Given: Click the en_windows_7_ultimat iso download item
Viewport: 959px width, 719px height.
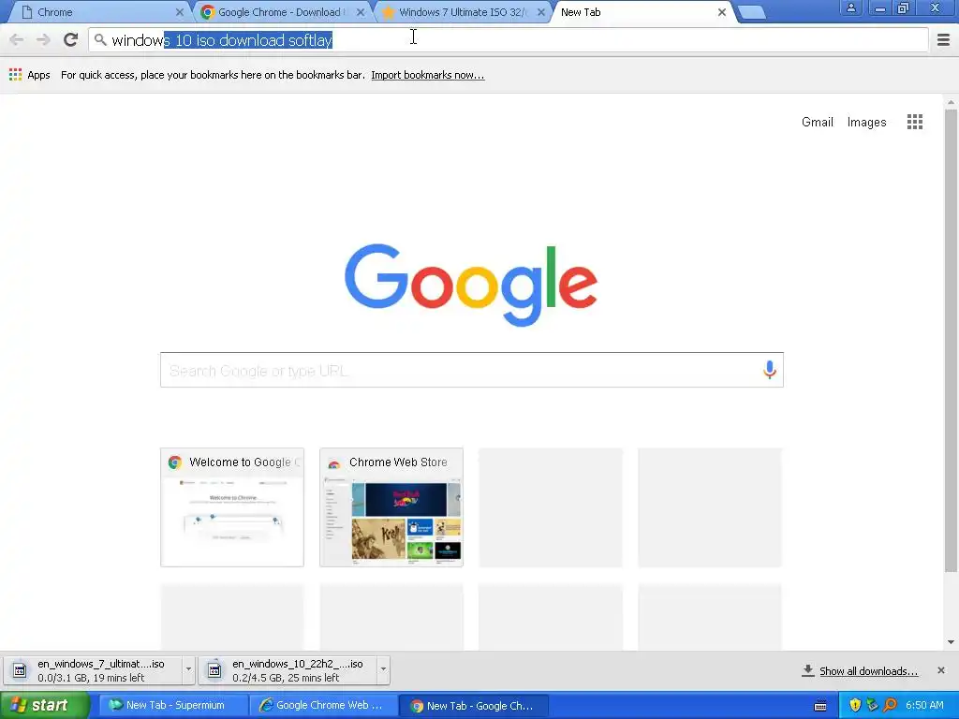Looking at the screenshot, I should tap(93, 670).
